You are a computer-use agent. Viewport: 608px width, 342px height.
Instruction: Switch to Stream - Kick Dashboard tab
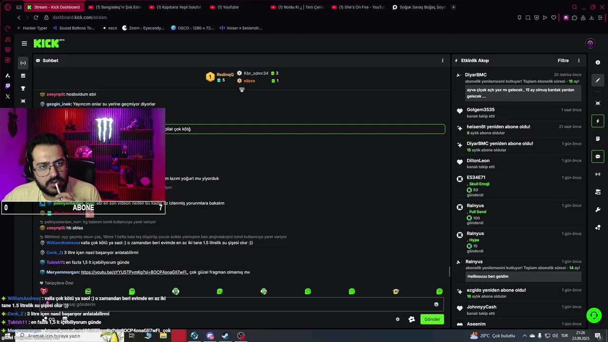pyautogui.click(x=54, y=7)
